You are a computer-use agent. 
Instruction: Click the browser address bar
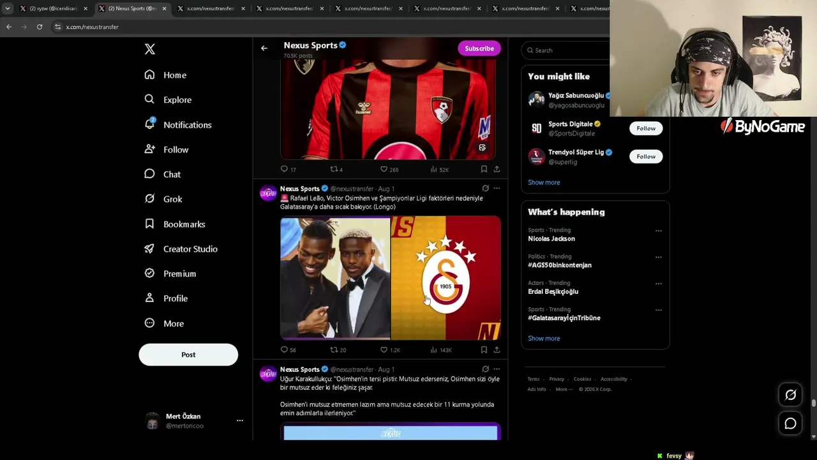tap(329, 27)
